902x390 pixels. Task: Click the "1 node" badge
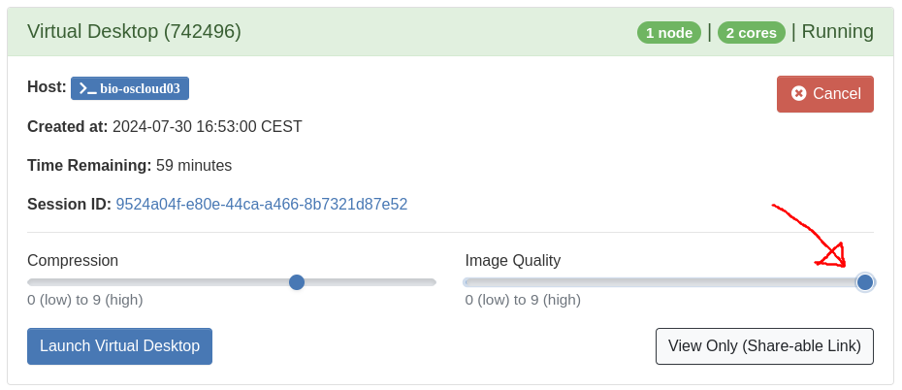click(668, 32)
